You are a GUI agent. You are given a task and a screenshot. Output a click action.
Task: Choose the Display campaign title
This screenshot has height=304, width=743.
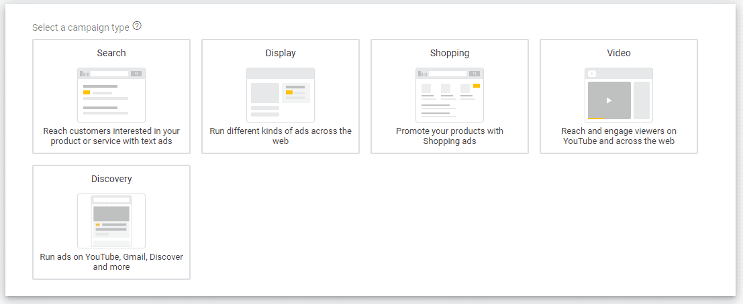[x=281, y=53]
